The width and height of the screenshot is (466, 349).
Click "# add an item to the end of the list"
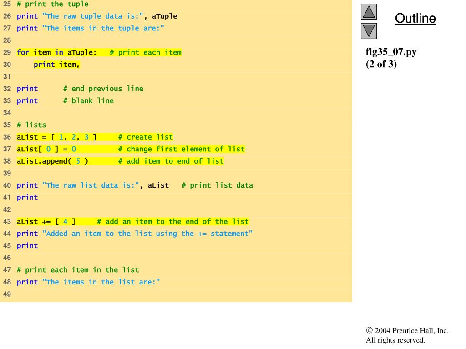click(173, 222)
